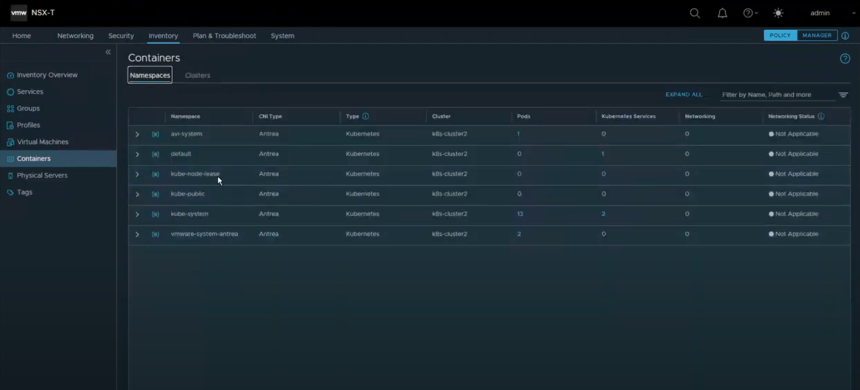This screenshot has height=390, width=860.
Task: Click the default namespace icon
Action: pos(155,154)
